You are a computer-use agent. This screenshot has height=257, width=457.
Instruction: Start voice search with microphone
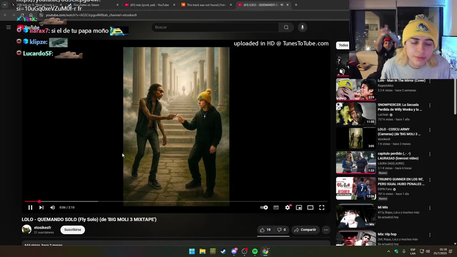[302, 27]
